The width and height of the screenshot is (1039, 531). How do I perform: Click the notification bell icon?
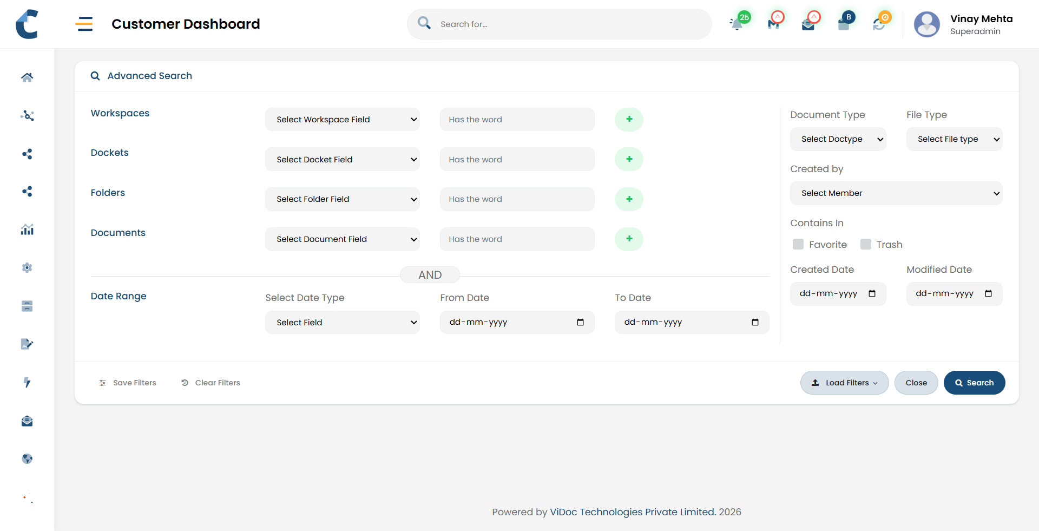[x=736, y=24]
